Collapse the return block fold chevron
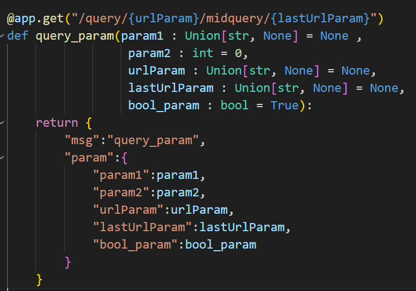This screenshot has height=291, width=416. (x=2, y=122)
